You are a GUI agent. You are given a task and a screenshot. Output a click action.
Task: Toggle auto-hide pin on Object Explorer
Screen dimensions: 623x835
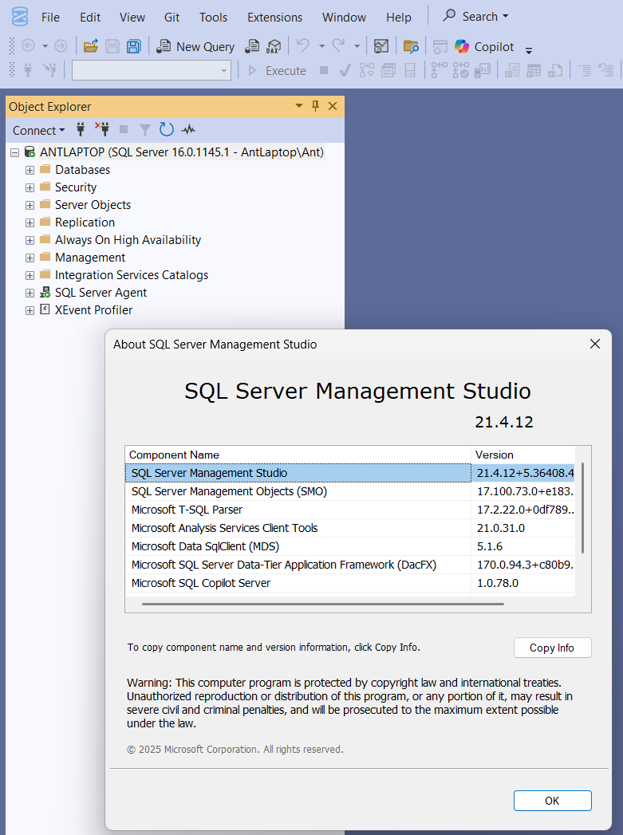tap(316, 106)
